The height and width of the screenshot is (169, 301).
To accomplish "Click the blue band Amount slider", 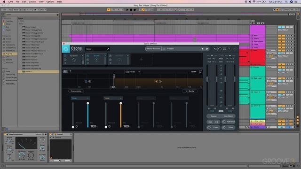I will pyautogui.click(x=73, y=115).
